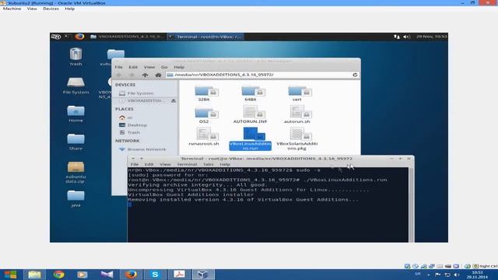Open xubuntu data.zip archive on desktop

click(75, 172)
